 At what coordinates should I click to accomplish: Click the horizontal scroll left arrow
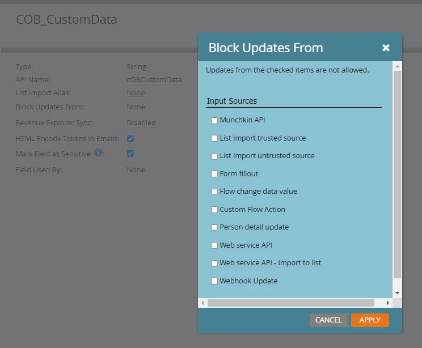coord(202,303)
